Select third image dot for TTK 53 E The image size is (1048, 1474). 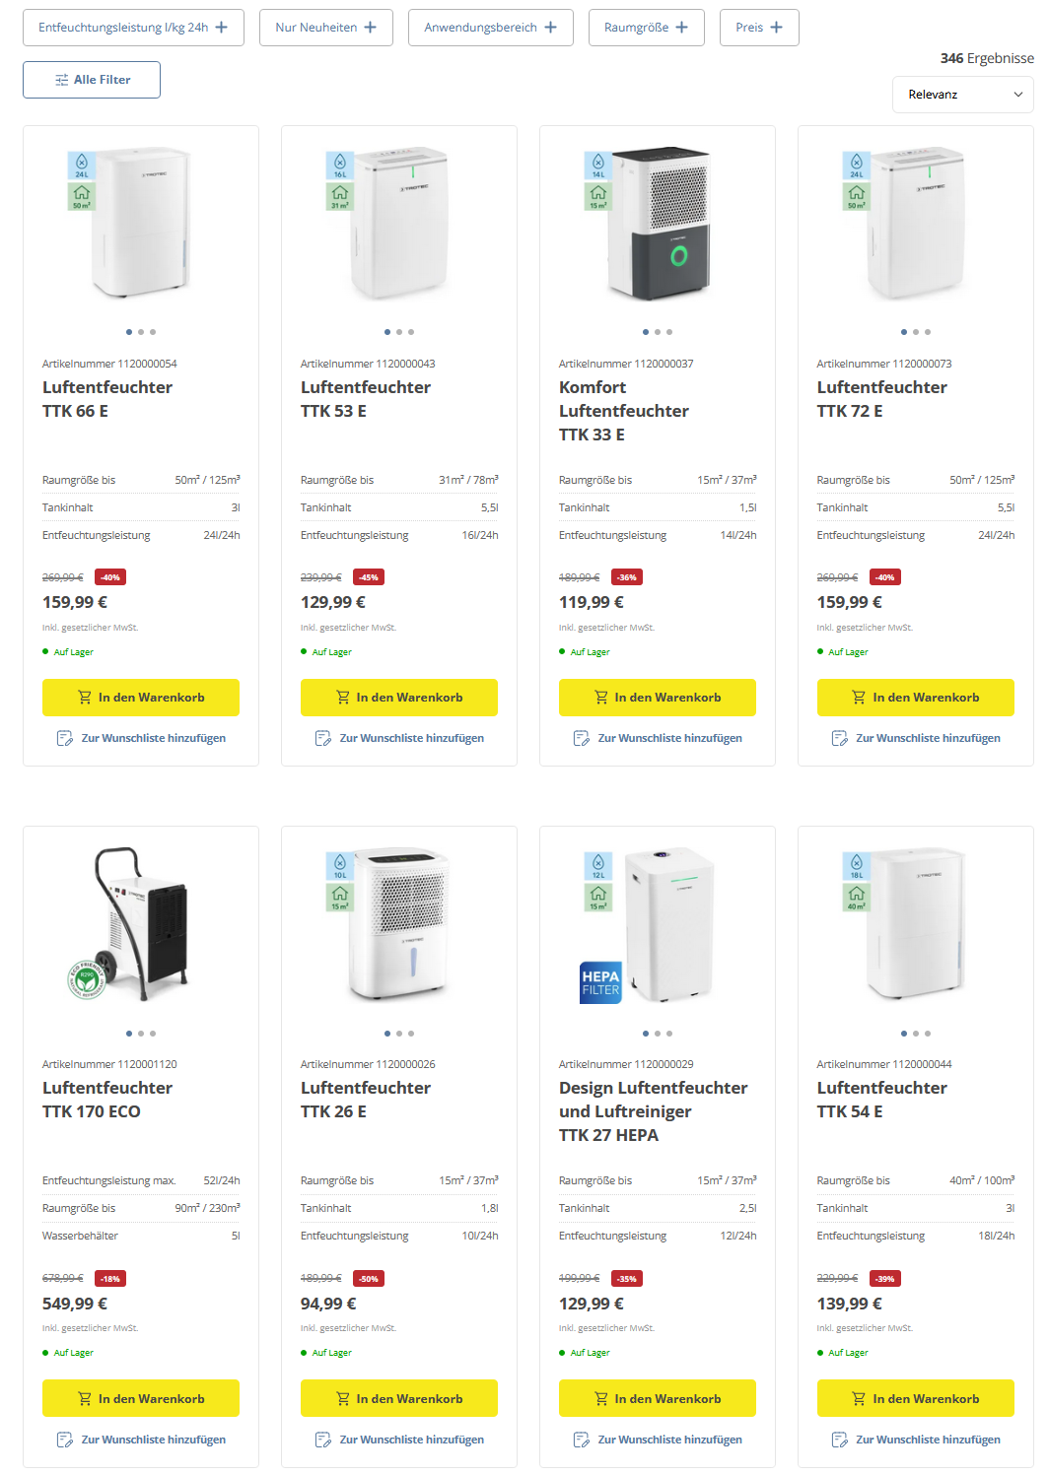pos(411,332)
